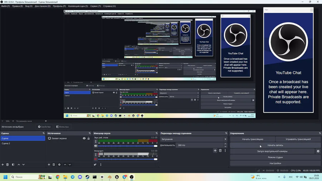Increase duration with the up stepper arrow

point(225,144)
